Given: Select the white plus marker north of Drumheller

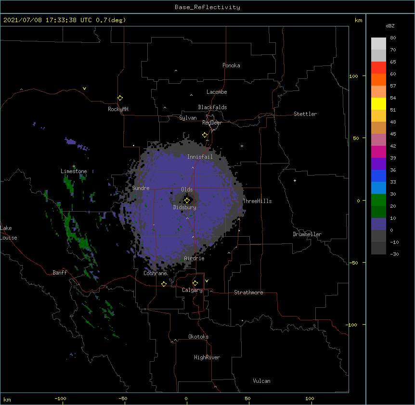Looking at the screenshot, I should 295,180.
